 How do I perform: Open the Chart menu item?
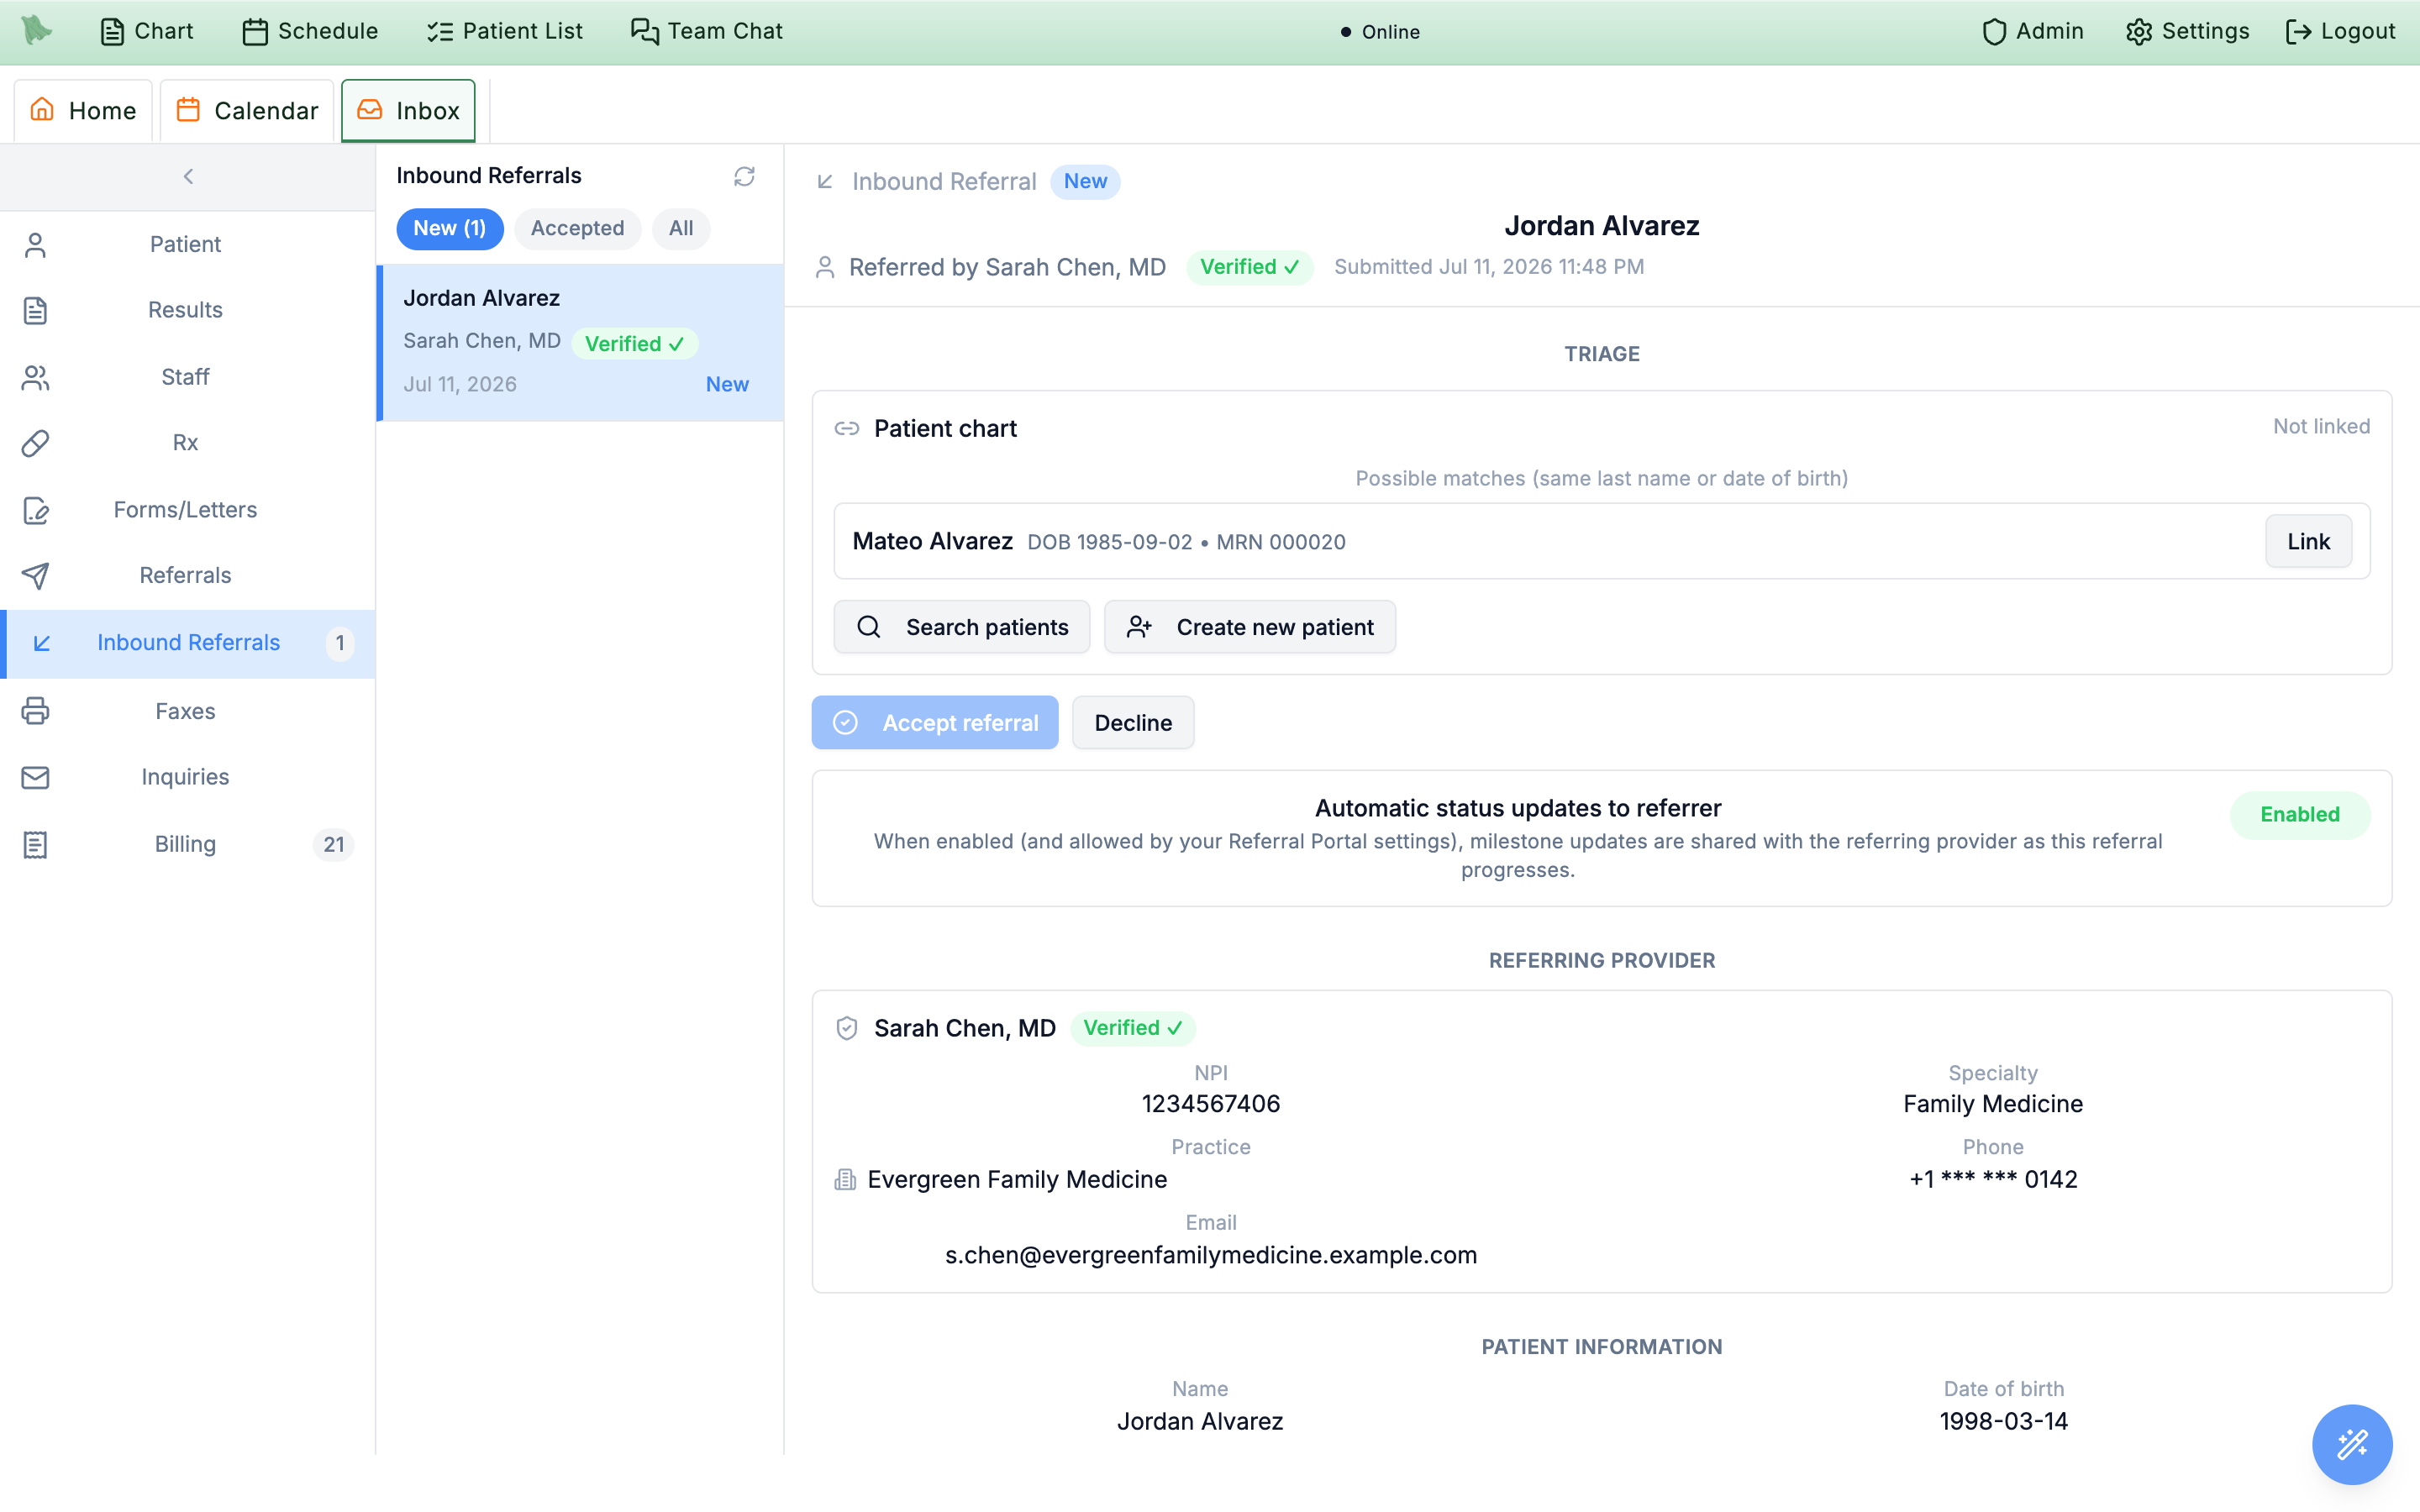tap(147, 31)
